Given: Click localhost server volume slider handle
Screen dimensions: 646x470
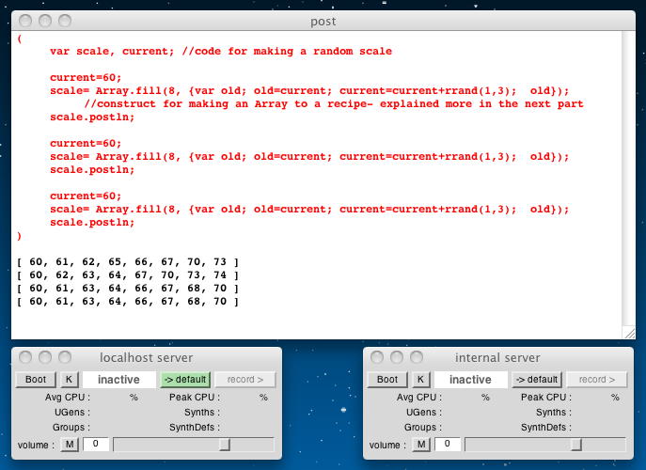Looking at the screenshot, I should tap(225, 445).
